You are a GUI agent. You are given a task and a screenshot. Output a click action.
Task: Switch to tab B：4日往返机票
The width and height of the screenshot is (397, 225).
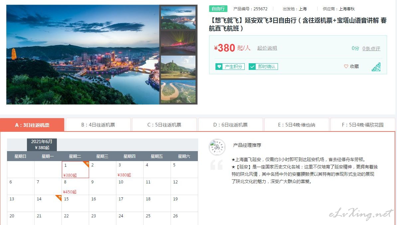[x=98, y=125]
